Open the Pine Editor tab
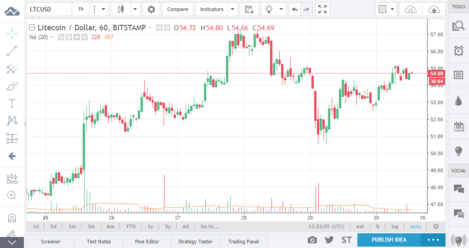469x248 pixels. tap(147, 242)
